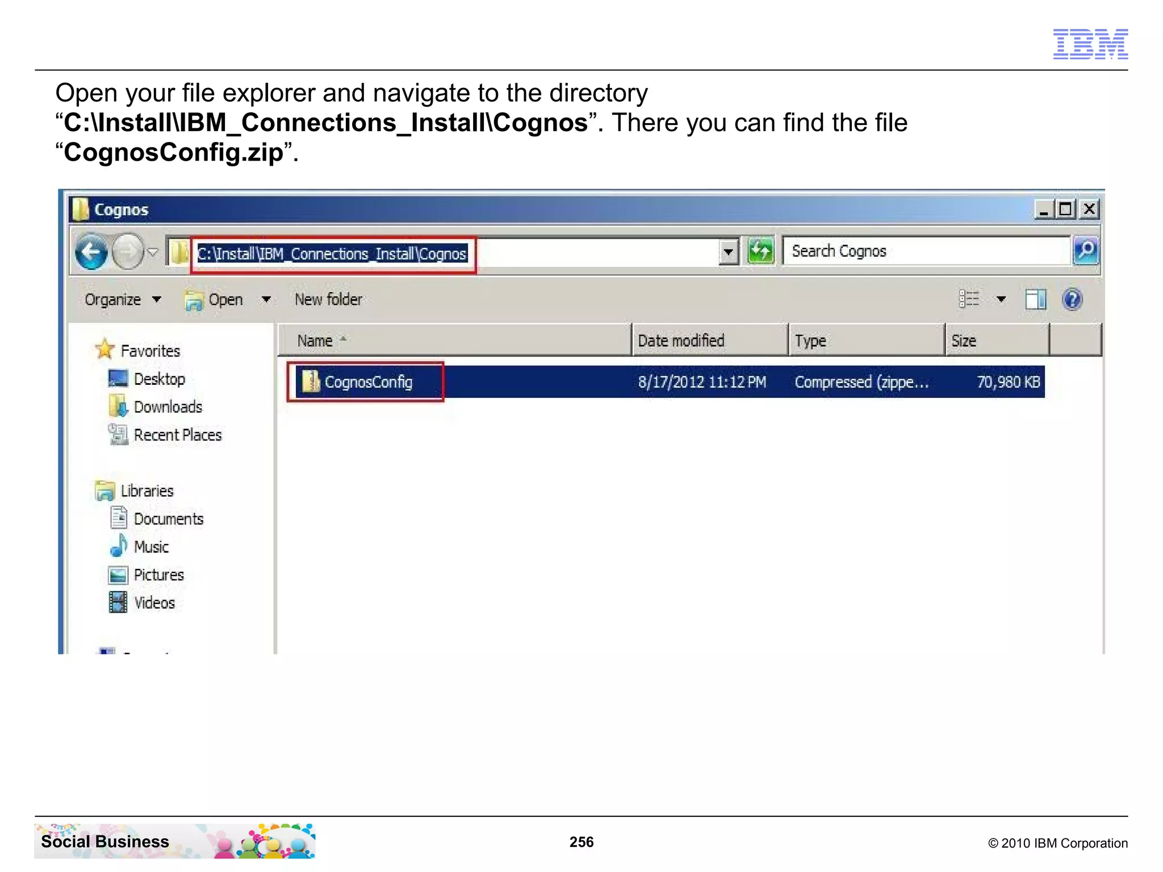The image size is (1163, 872).
Task: Expand the view options dropdown arrow
Action: click(1001, 299)
